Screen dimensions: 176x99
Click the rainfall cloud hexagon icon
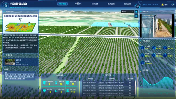pyautogui.click(x=143, y=55)
